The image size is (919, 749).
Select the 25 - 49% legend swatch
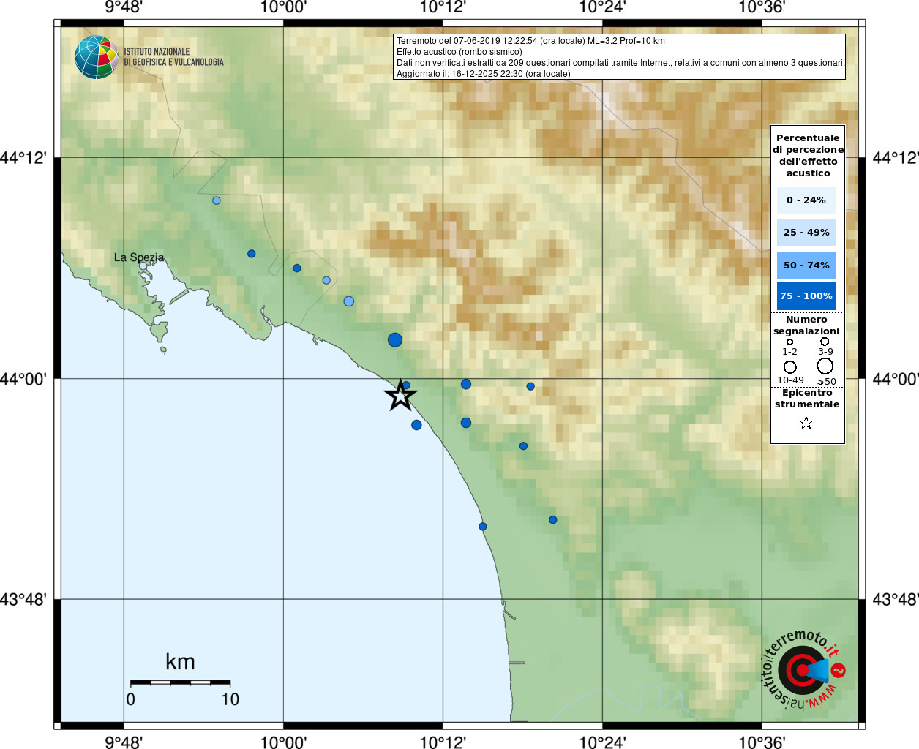[806, 232]
